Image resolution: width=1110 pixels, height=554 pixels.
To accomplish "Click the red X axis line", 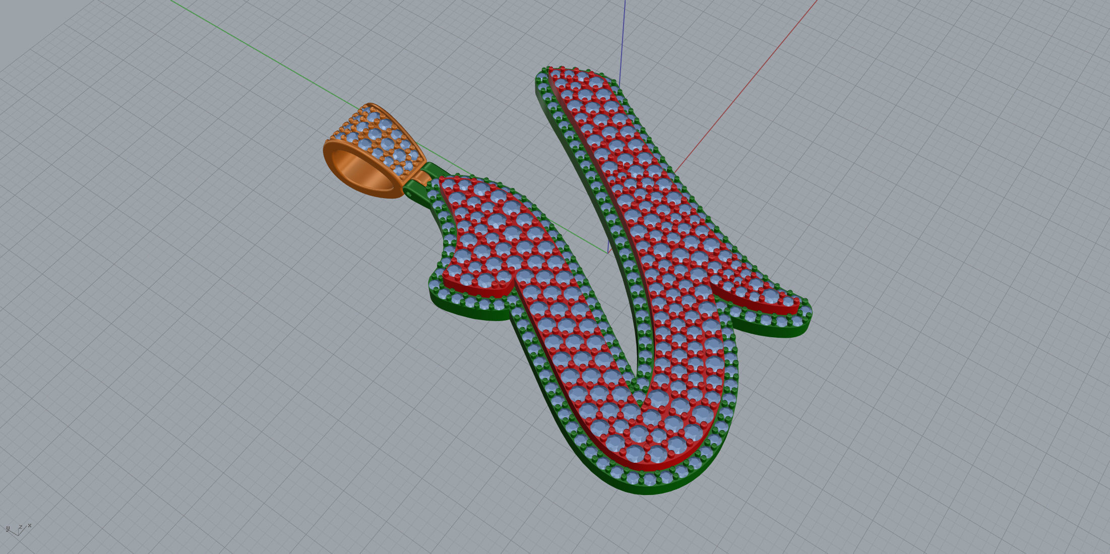I will [746, 86].
